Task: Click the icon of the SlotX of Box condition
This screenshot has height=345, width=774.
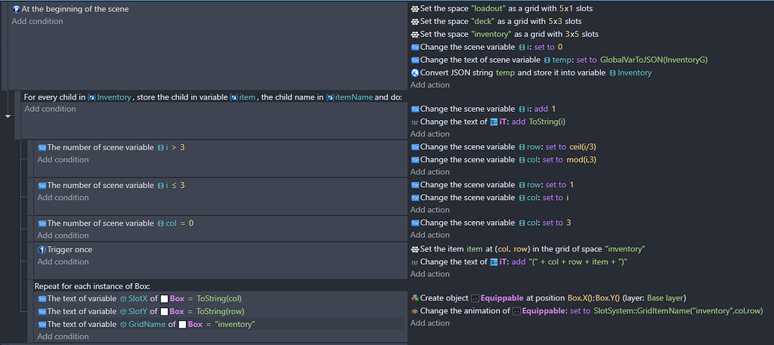Action: click(x=42, y=299)
